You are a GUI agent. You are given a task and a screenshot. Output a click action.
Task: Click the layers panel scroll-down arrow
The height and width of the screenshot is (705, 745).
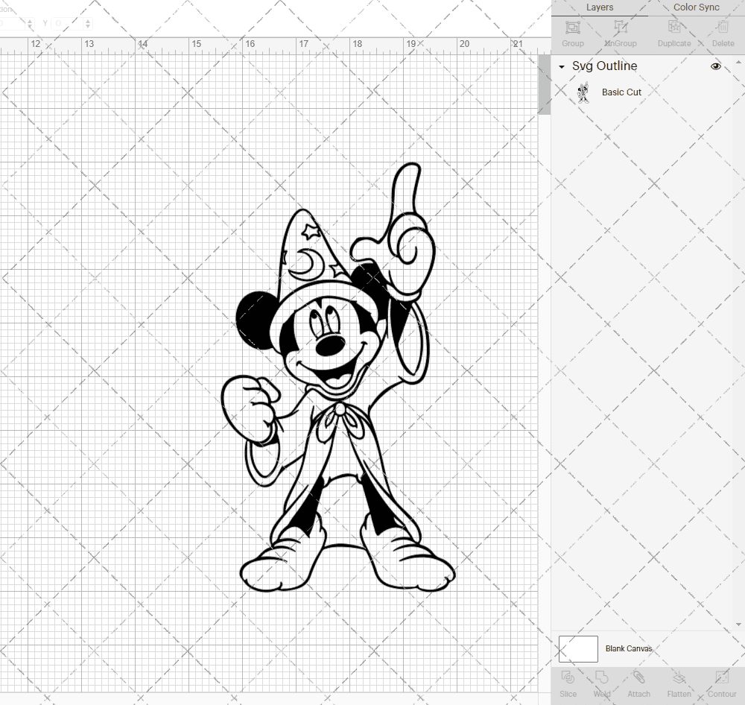[x=738, y=625]
